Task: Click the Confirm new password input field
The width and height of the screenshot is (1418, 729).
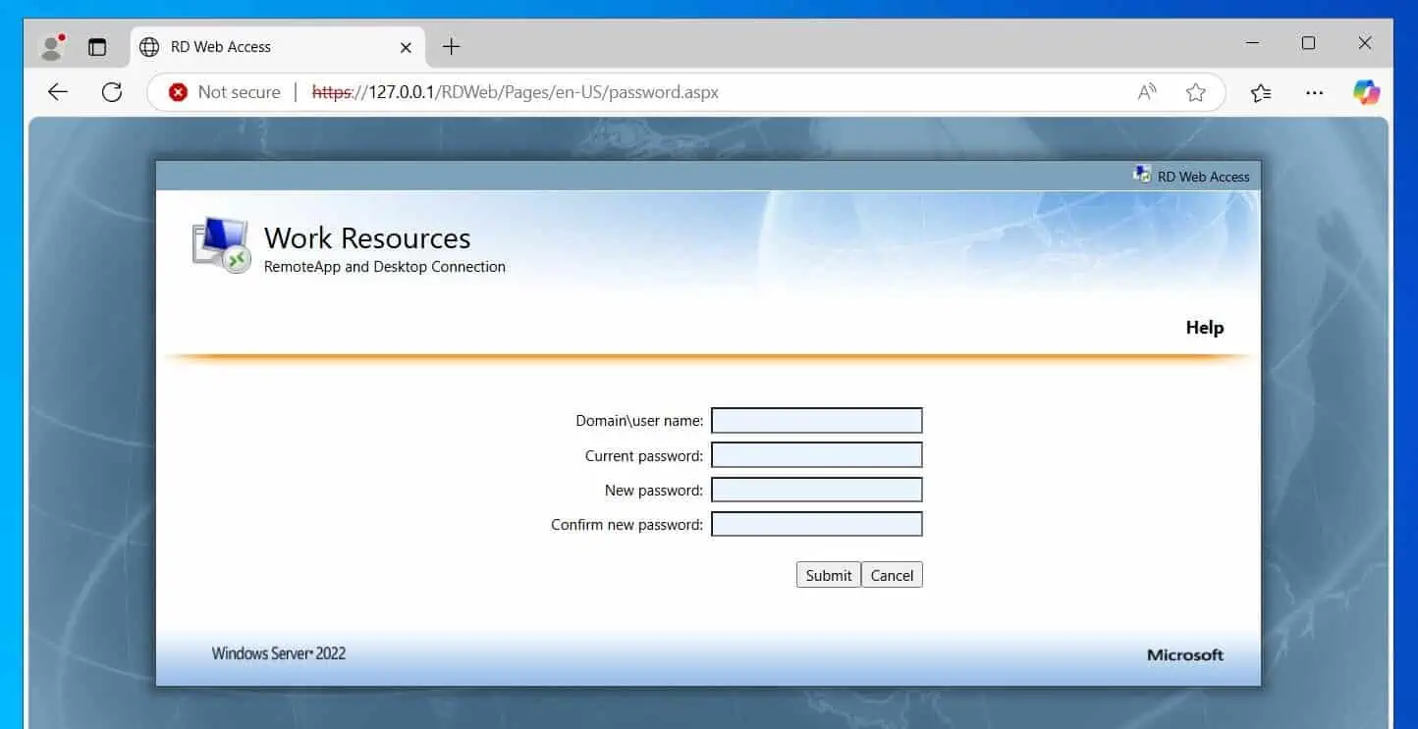Action: (817, 524)
